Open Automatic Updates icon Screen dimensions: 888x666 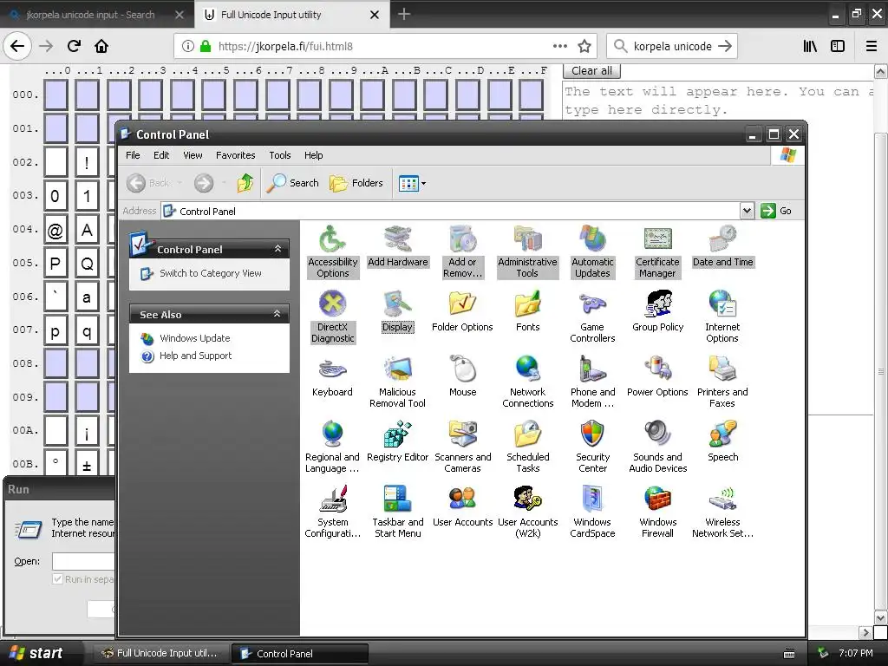[592, 252]
